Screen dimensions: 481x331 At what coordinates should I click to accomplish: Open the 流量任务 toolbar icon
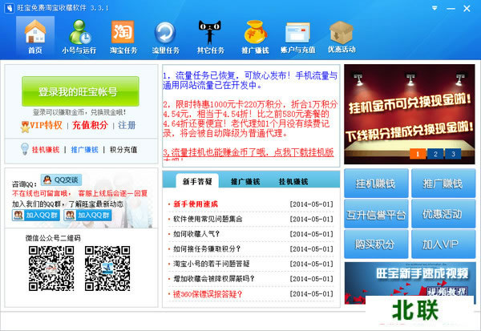point(166,35)
